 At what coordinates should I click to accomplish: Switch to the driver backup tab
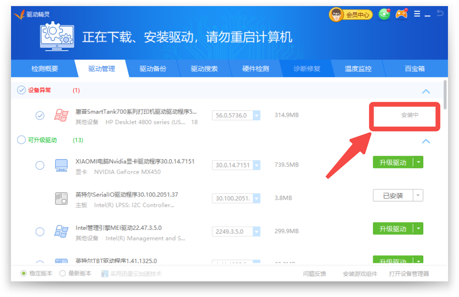153,69
